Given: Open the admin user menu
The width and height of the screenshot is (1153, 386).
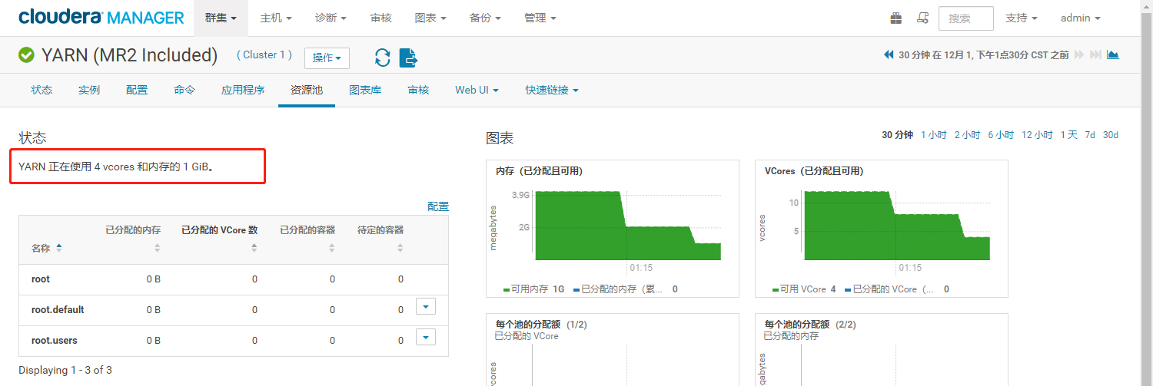Looking at the screenshot, I should coord(1081,18).
